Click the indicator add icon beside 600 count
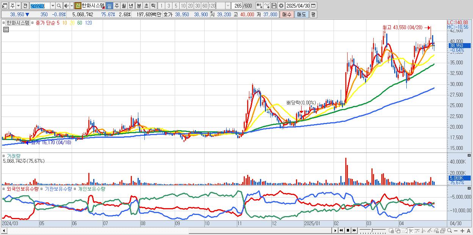Screen dimensions: 473x235 pos(260,6)
